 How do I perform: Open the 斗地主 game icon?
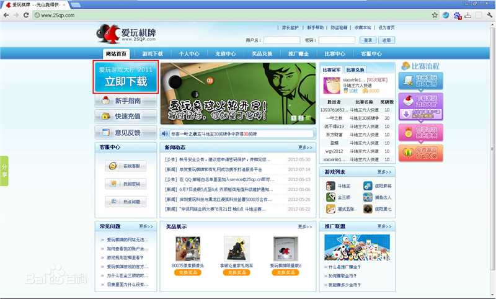(x=330, y=185)
